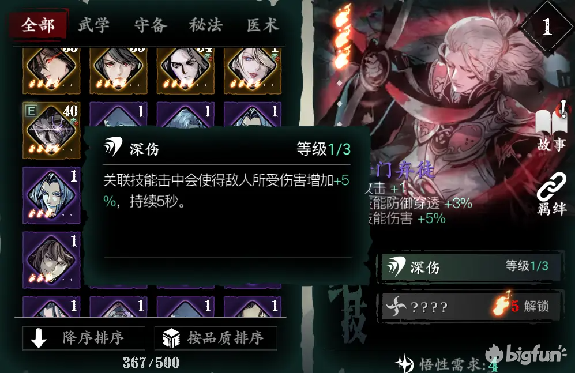The image size is (575, 373).
Task: Select the blonde character card in the top row
Action: [253, 70]
